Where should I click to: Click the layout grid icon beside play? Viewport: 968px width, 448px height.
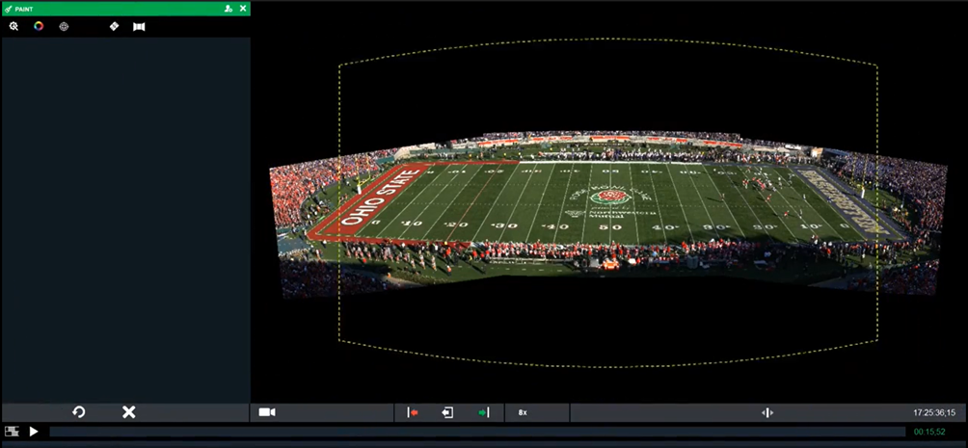12,432
